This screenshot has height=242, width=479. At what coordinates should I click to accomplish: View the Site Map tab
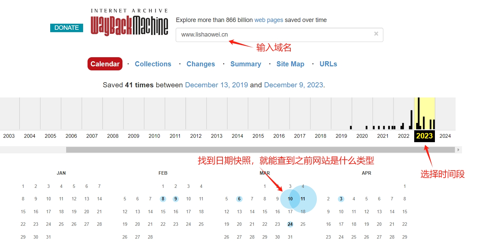(x=290, y=64)
